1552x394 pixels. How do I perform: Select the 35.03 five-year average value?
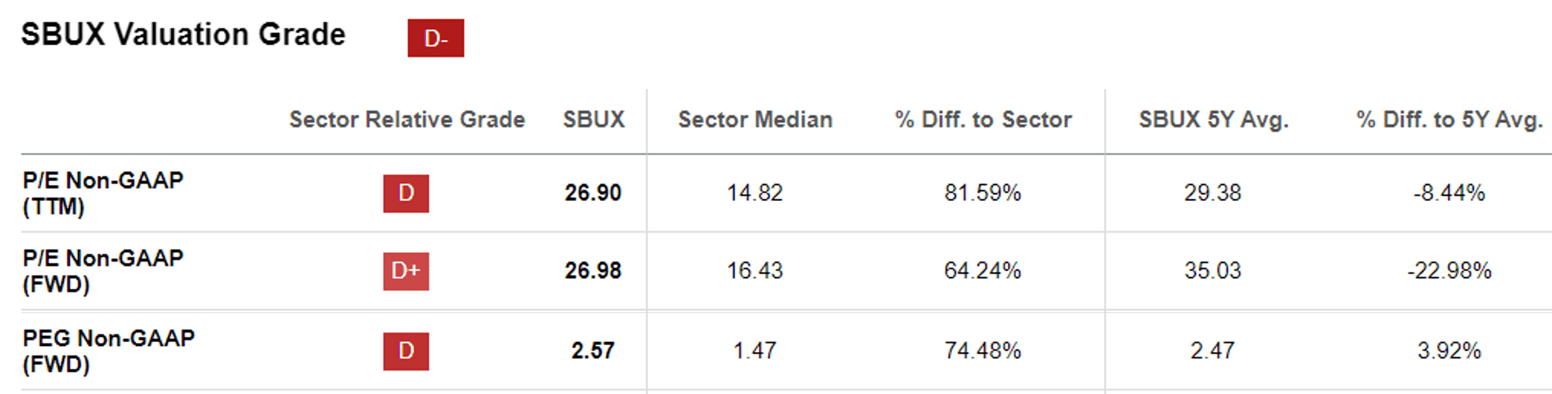1213,271
